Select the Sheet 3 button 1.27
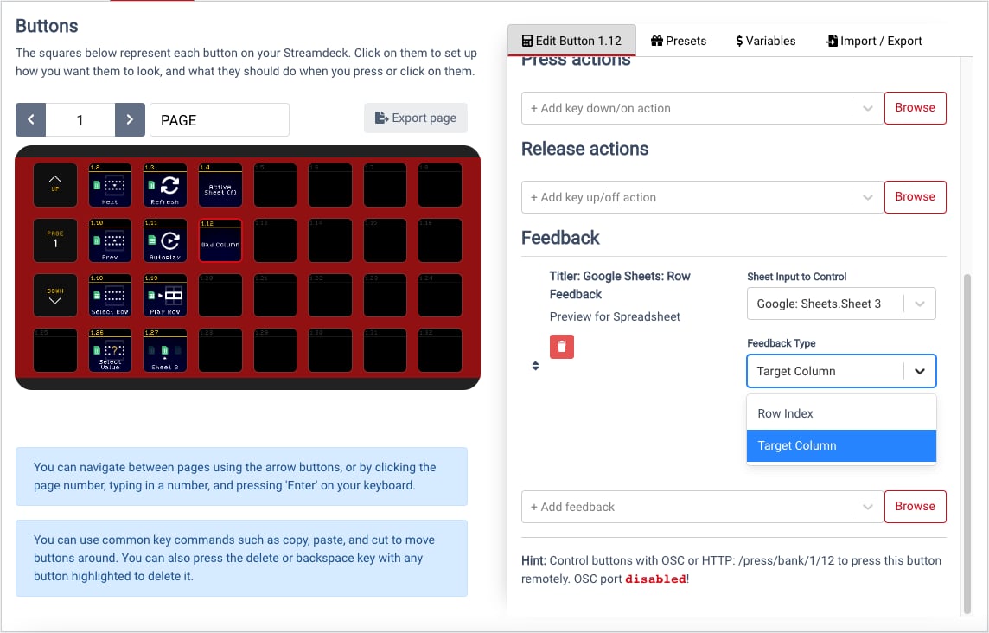Screen dimensions: 989x633 point(165,349)
